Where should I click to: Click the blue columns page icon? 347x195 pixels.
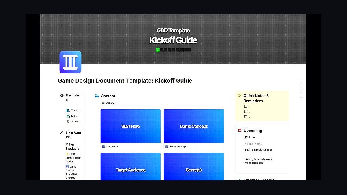[x=70, y=62]
